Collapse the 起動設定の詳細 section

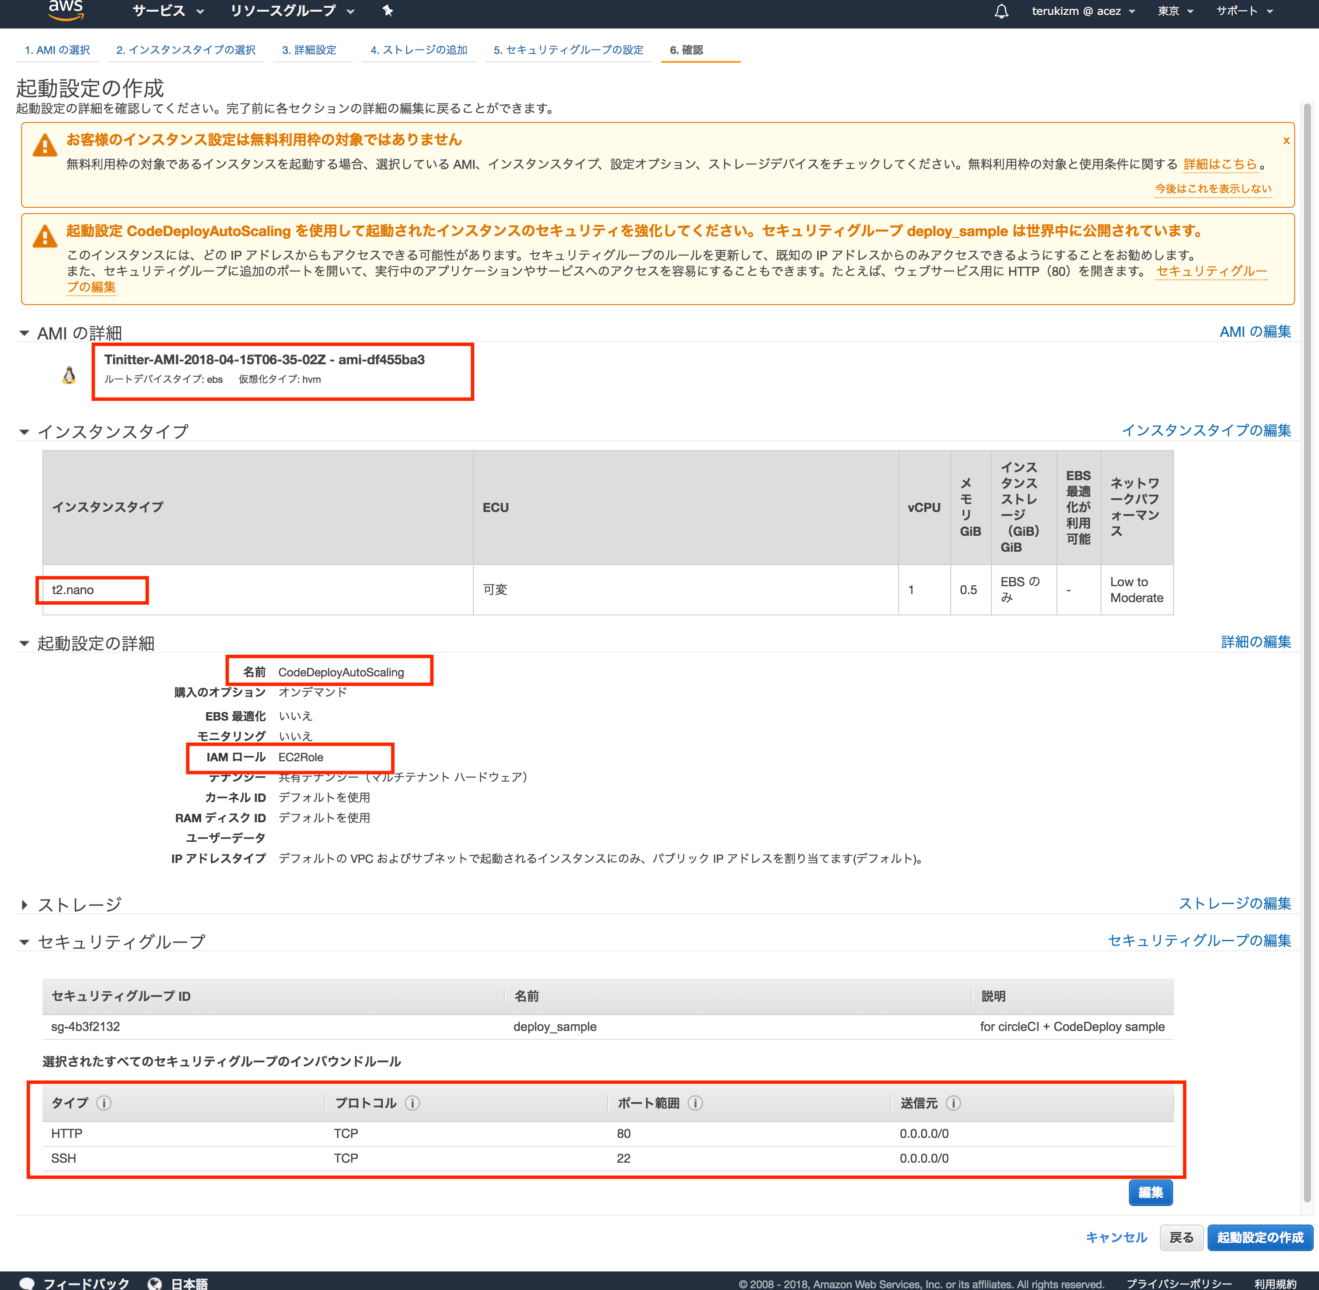(x=24, y=643)
